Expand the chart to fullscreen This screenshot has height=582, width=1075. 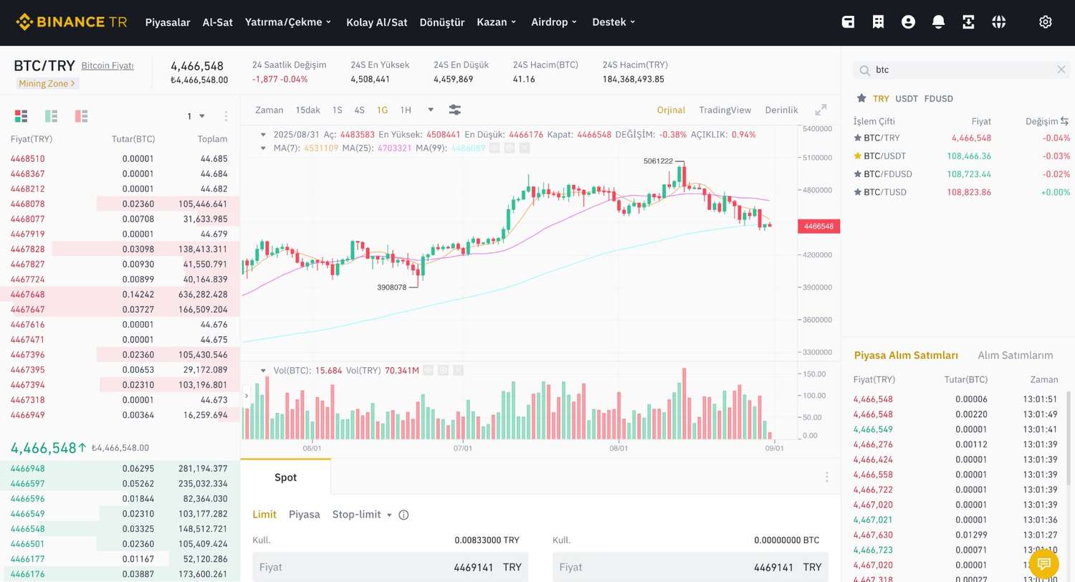coord(821,110)
